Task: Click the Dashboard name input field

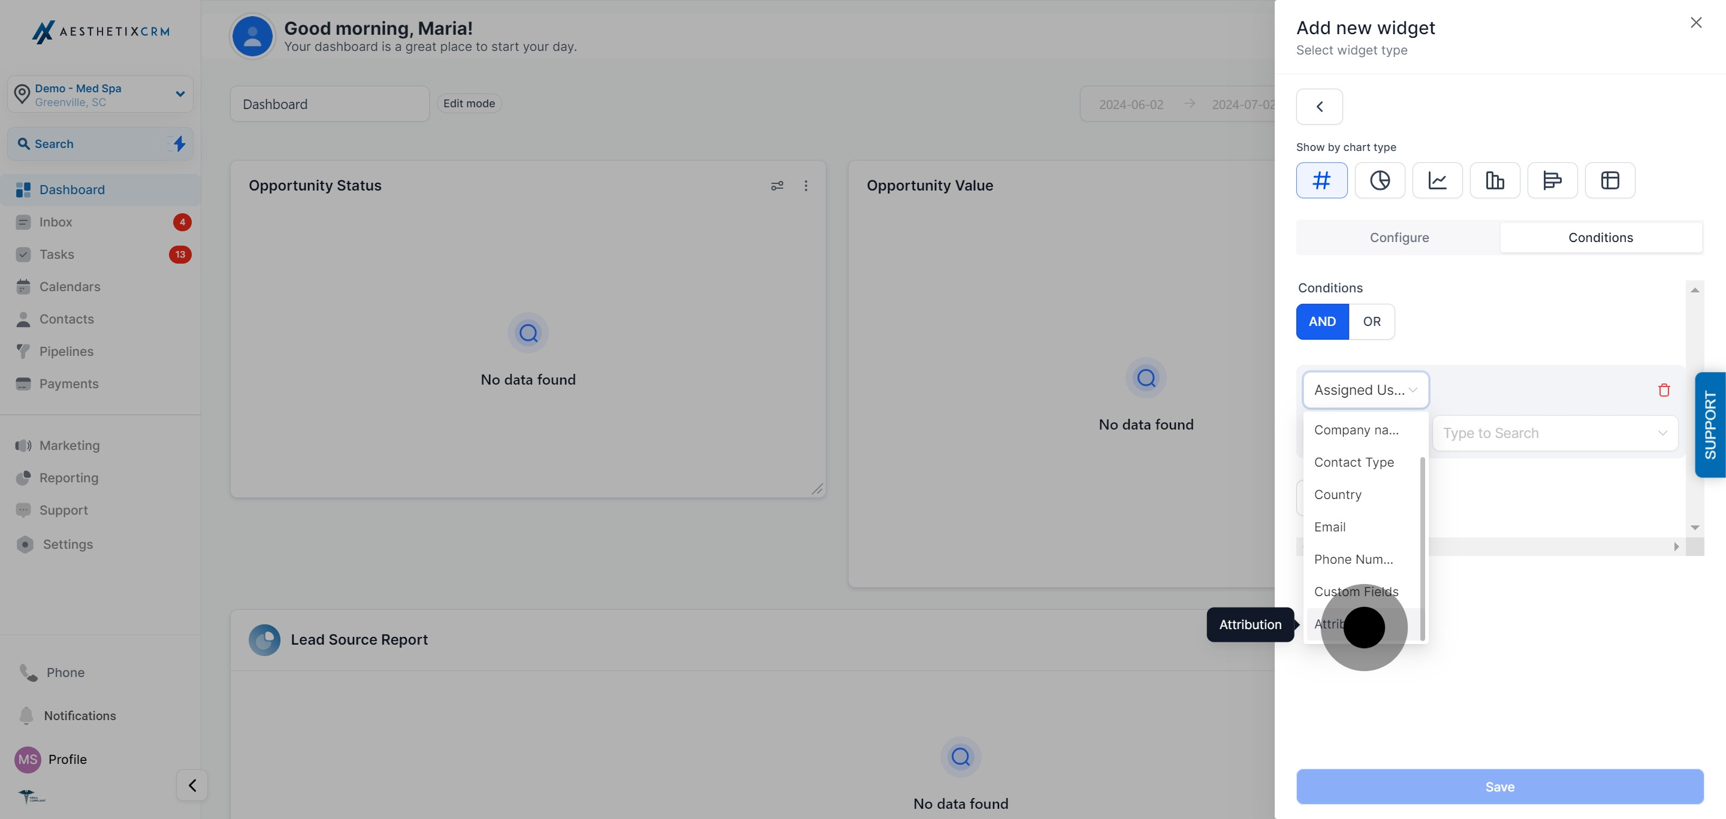Action: (329, 104)
